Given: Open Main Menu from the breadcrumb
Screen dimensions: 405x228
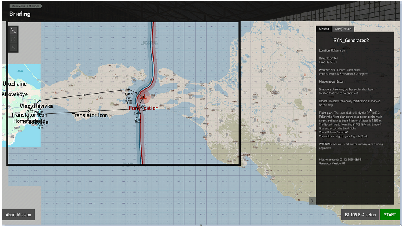Looking at the screenshot, I should coord(18,6).
